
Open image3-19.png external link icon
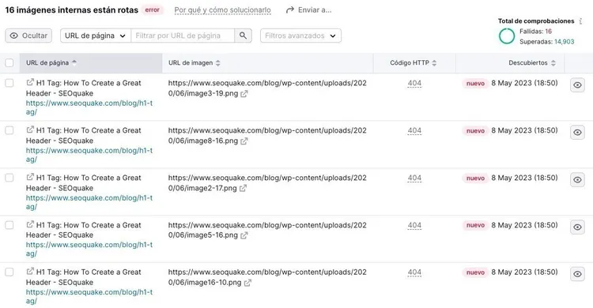[244, 94]
